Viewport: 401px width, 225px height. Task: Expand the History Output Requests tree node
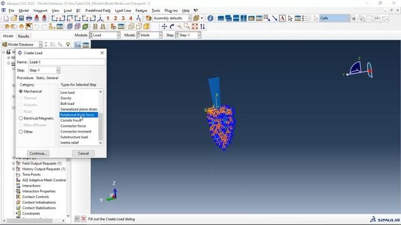14,169
